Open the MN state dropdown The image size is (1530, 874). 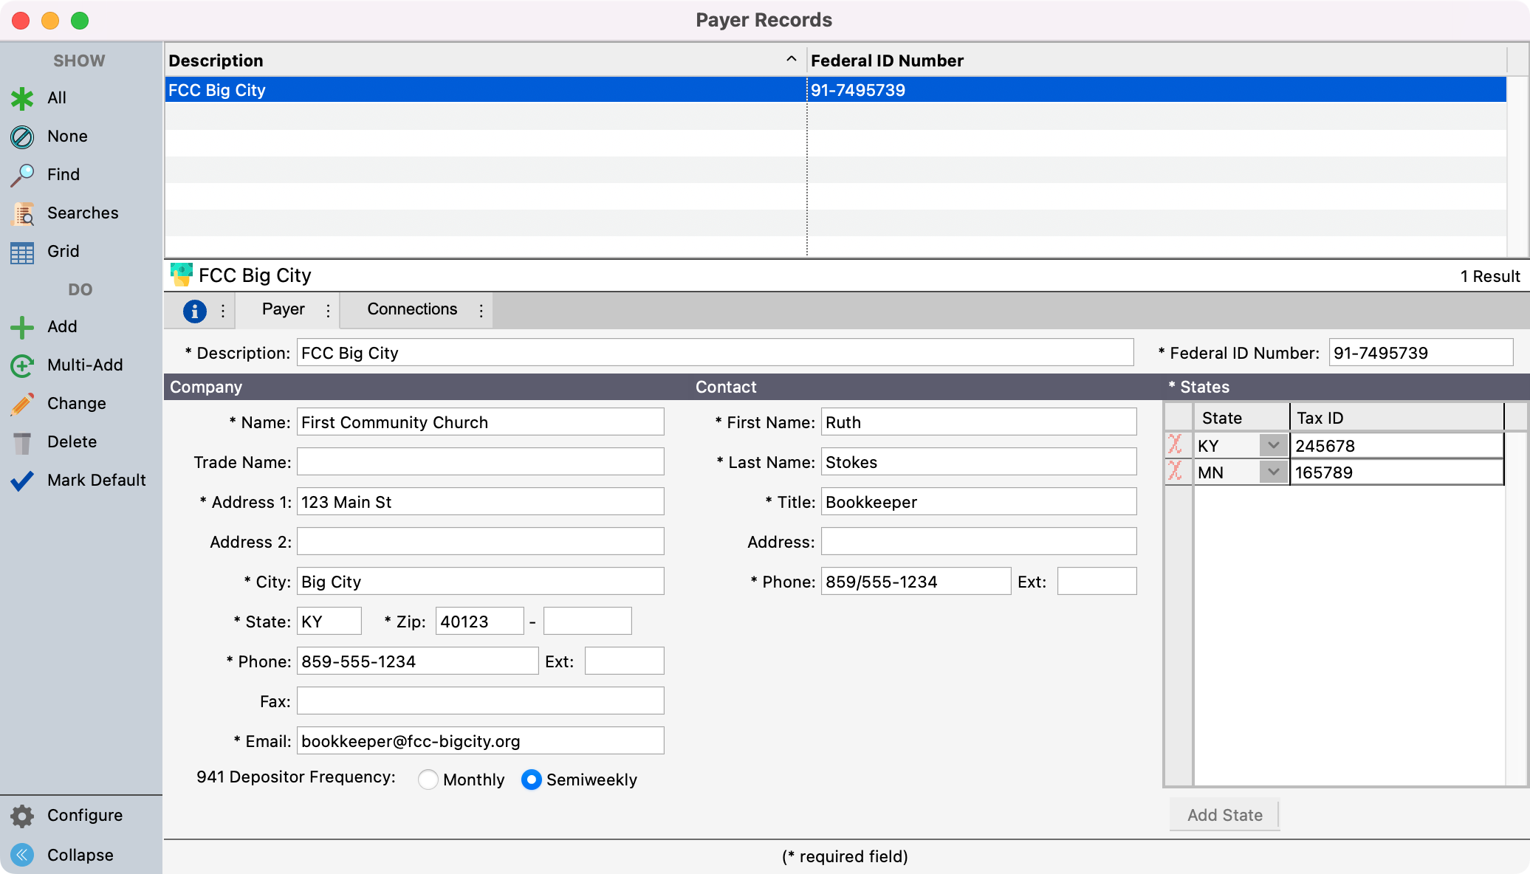pos(1273,472)
